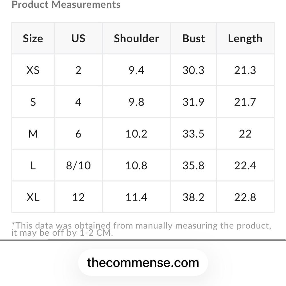The width and height of the screenshot is (286, 286).
Task: Click the M size row label
Action: [x=33, y=134]
